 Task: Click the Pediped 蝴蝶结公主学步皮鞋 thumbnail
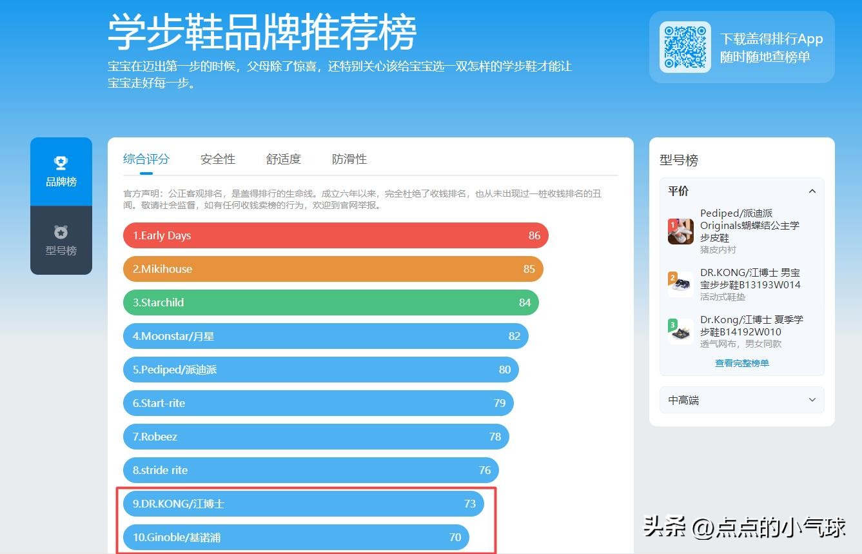point(681,231)
